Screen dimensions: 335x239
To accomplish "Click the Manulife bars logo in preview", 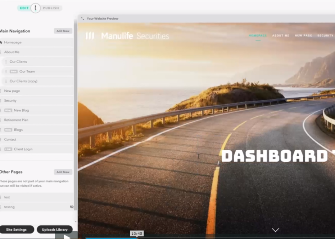I will click(90, 36).
